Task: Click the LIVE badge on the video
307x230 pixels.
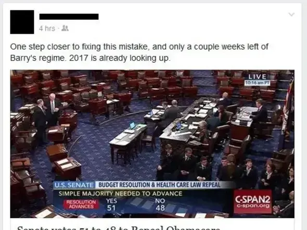Action: pos(257,77)
